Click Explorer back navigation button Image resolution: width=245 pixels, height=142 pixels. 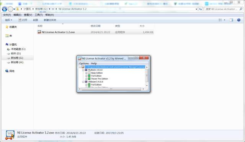[x=5, y=9]
